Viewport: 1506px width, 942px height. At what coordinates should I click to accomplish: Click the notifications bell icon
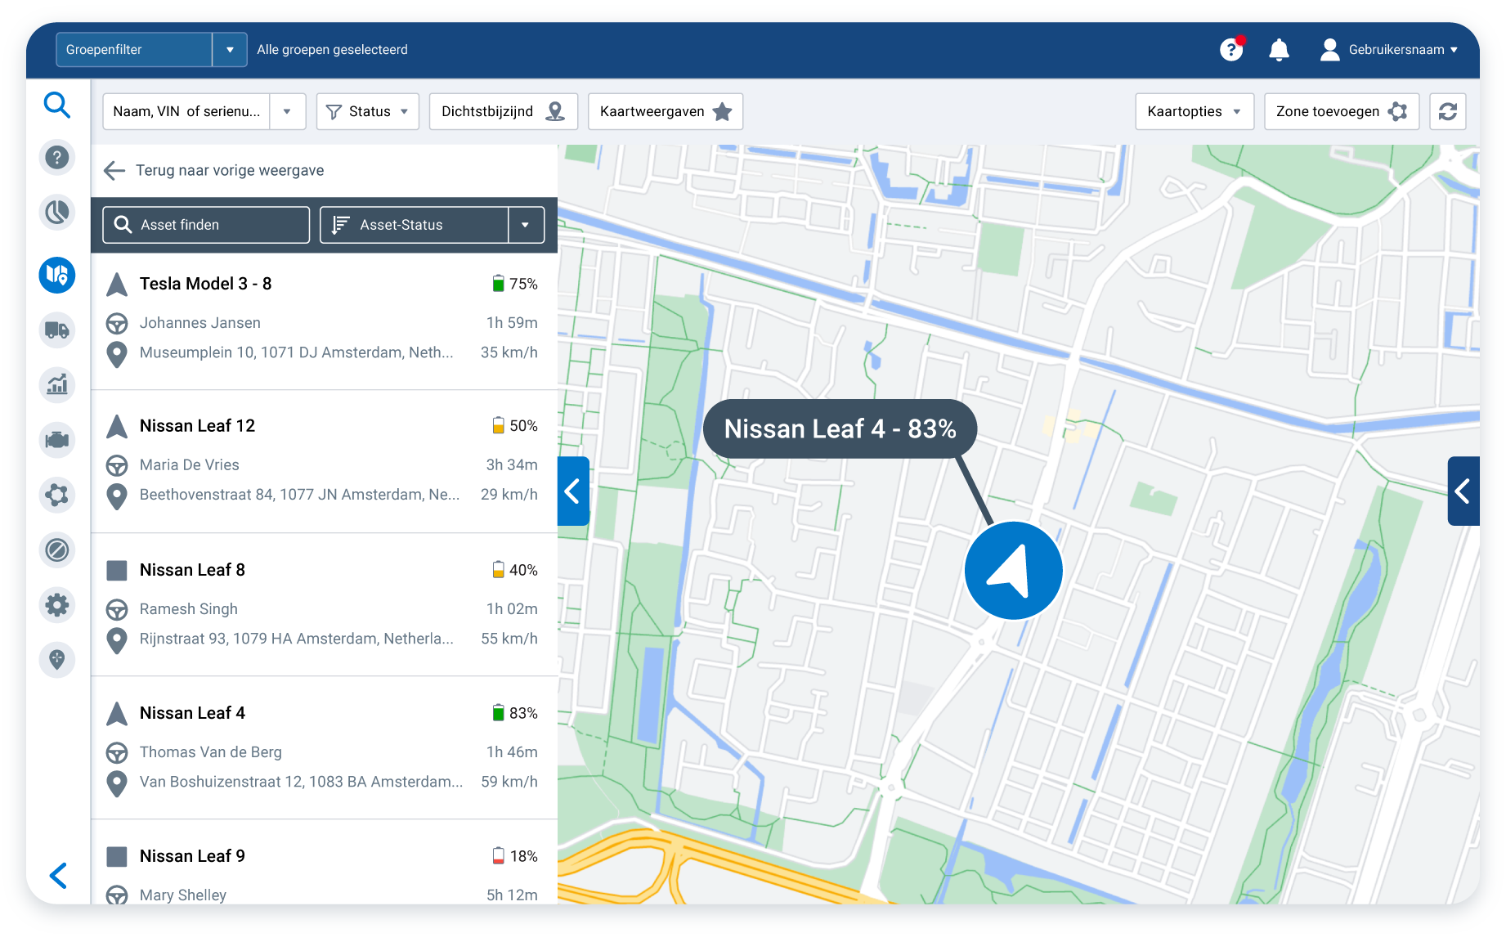pyautogui.click(x=1279, y=50)
